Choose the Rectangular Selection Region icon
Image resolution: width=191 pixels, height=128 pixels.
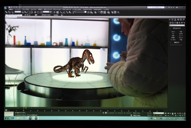29,12
